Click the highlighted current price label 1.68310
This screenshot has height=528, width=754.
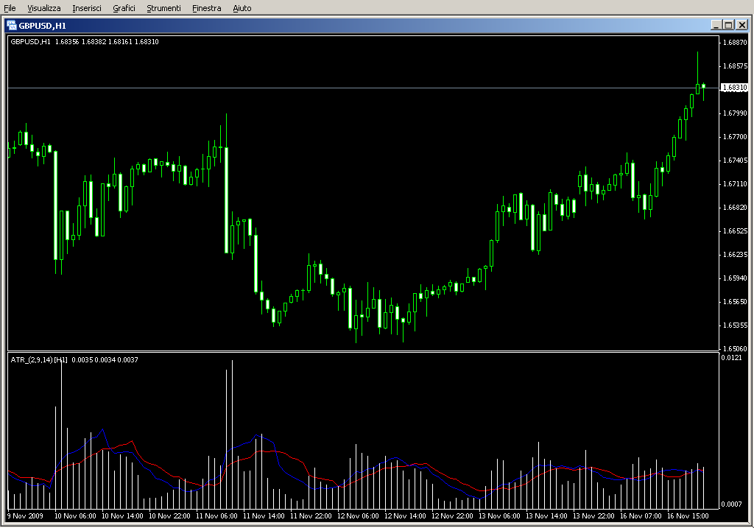click(x=735, y=88)
